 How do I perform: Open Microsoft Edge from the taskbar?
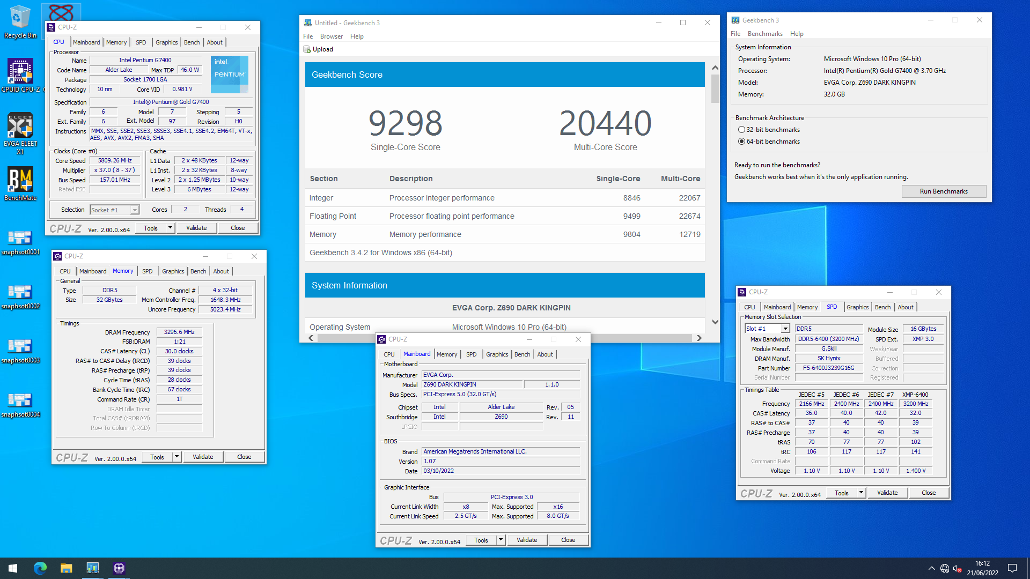(x=40, y=568)
